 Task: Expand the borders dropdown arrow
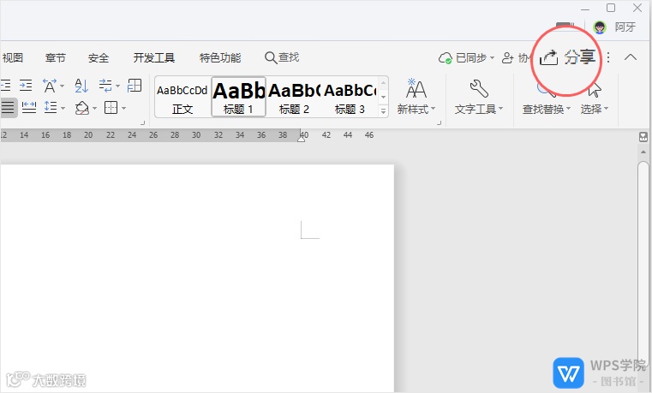(123, 109)
